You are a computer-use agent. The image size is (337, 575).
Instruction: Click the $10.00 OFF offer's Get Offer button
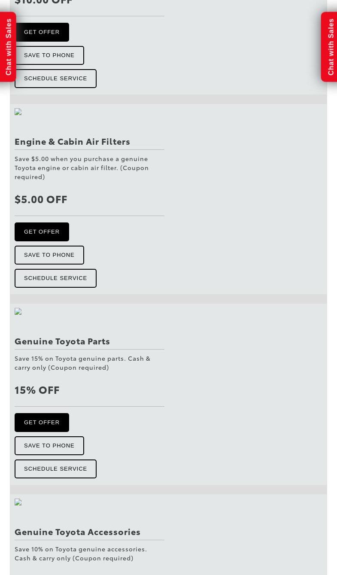[42, 32]
